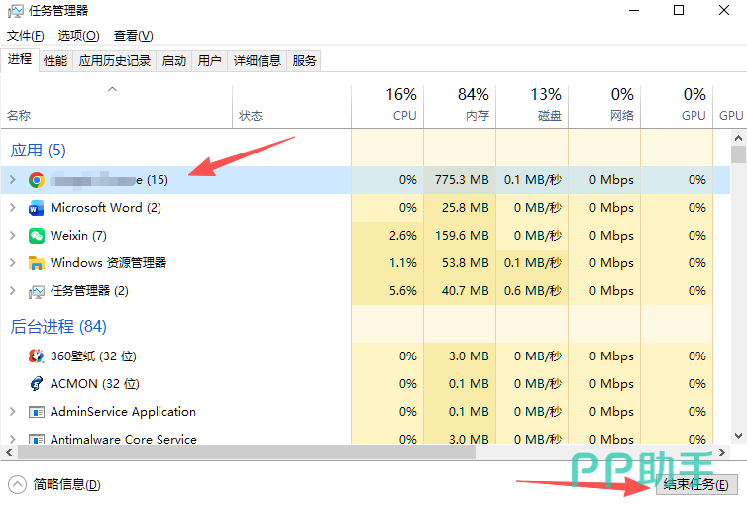Screen dimensions: 747x509
Task: Click the Chrome icon in the apps list
Action: coord(37,180)
